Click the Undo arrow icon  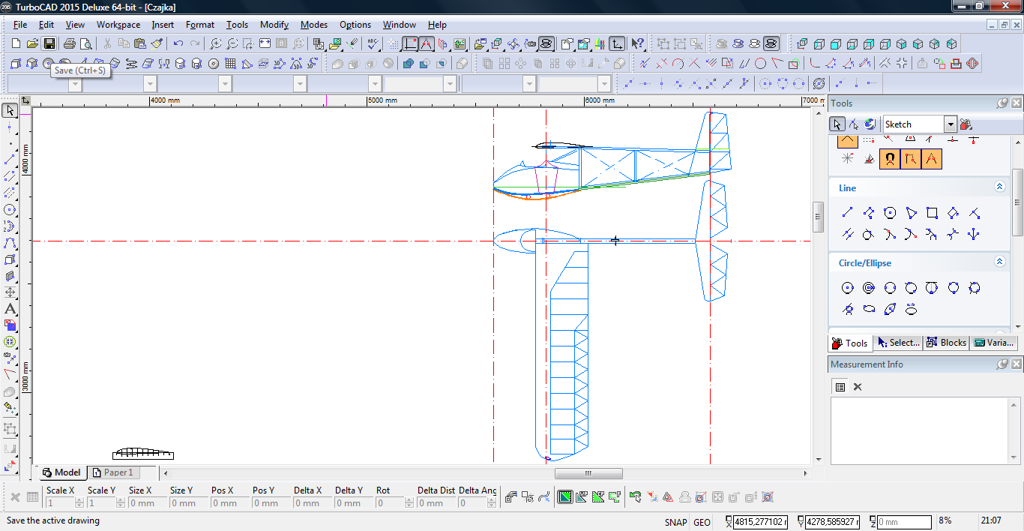(178, 44)
